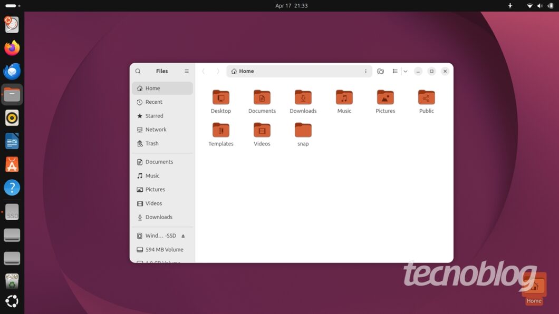
Task: Toggle network icon in the system tray
Action: (529, 5)
